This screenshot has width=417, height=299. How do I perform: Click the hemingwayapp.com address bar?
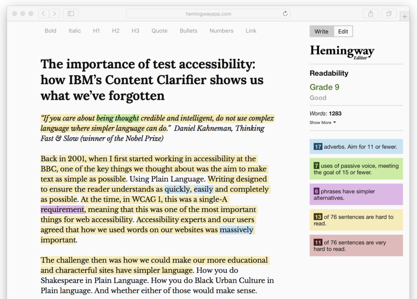coord(208,14)
